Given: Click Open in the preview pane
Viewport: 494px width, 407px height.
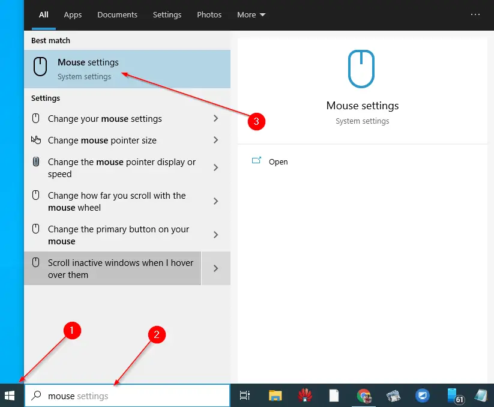Looking at the screenshot, I should point(278,161).
